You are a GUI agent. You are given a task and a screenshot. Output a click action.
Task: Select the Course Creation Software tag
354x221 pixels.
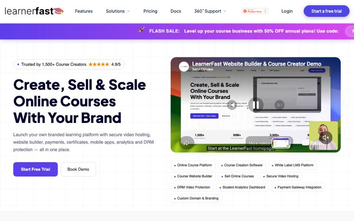tap(242, 165)
